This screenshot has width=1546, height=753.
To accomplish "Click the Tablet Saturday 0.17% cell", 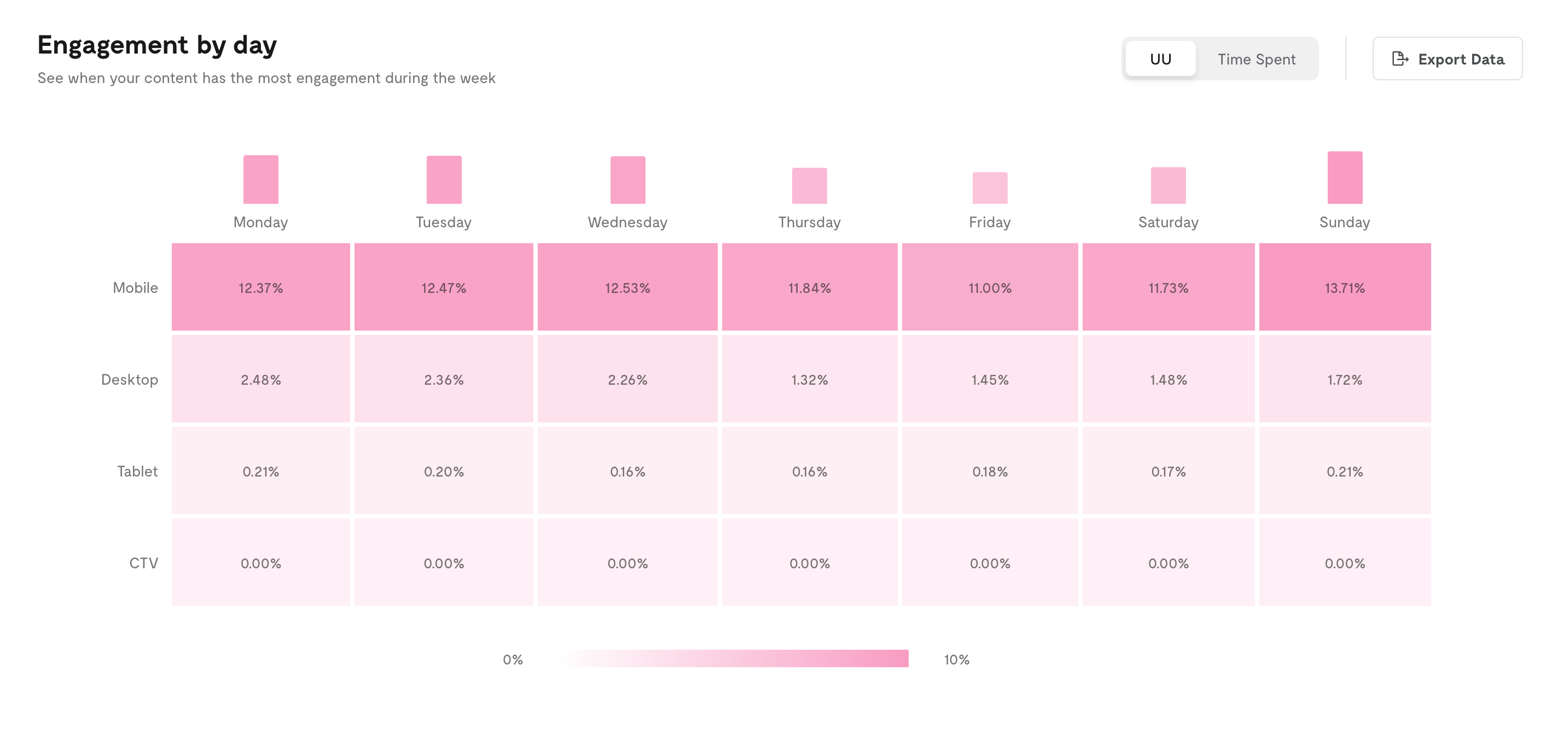I will tap(1168, 470).
